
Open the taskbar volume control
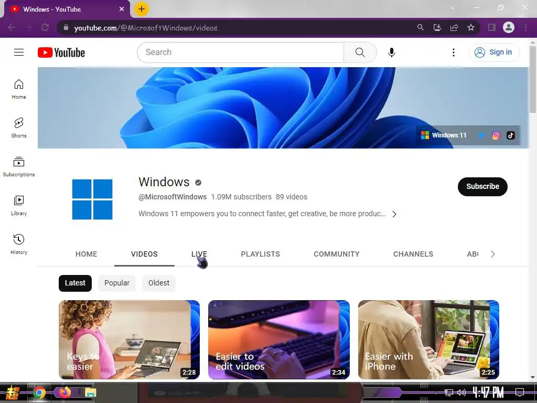click(x=461, y=393)
